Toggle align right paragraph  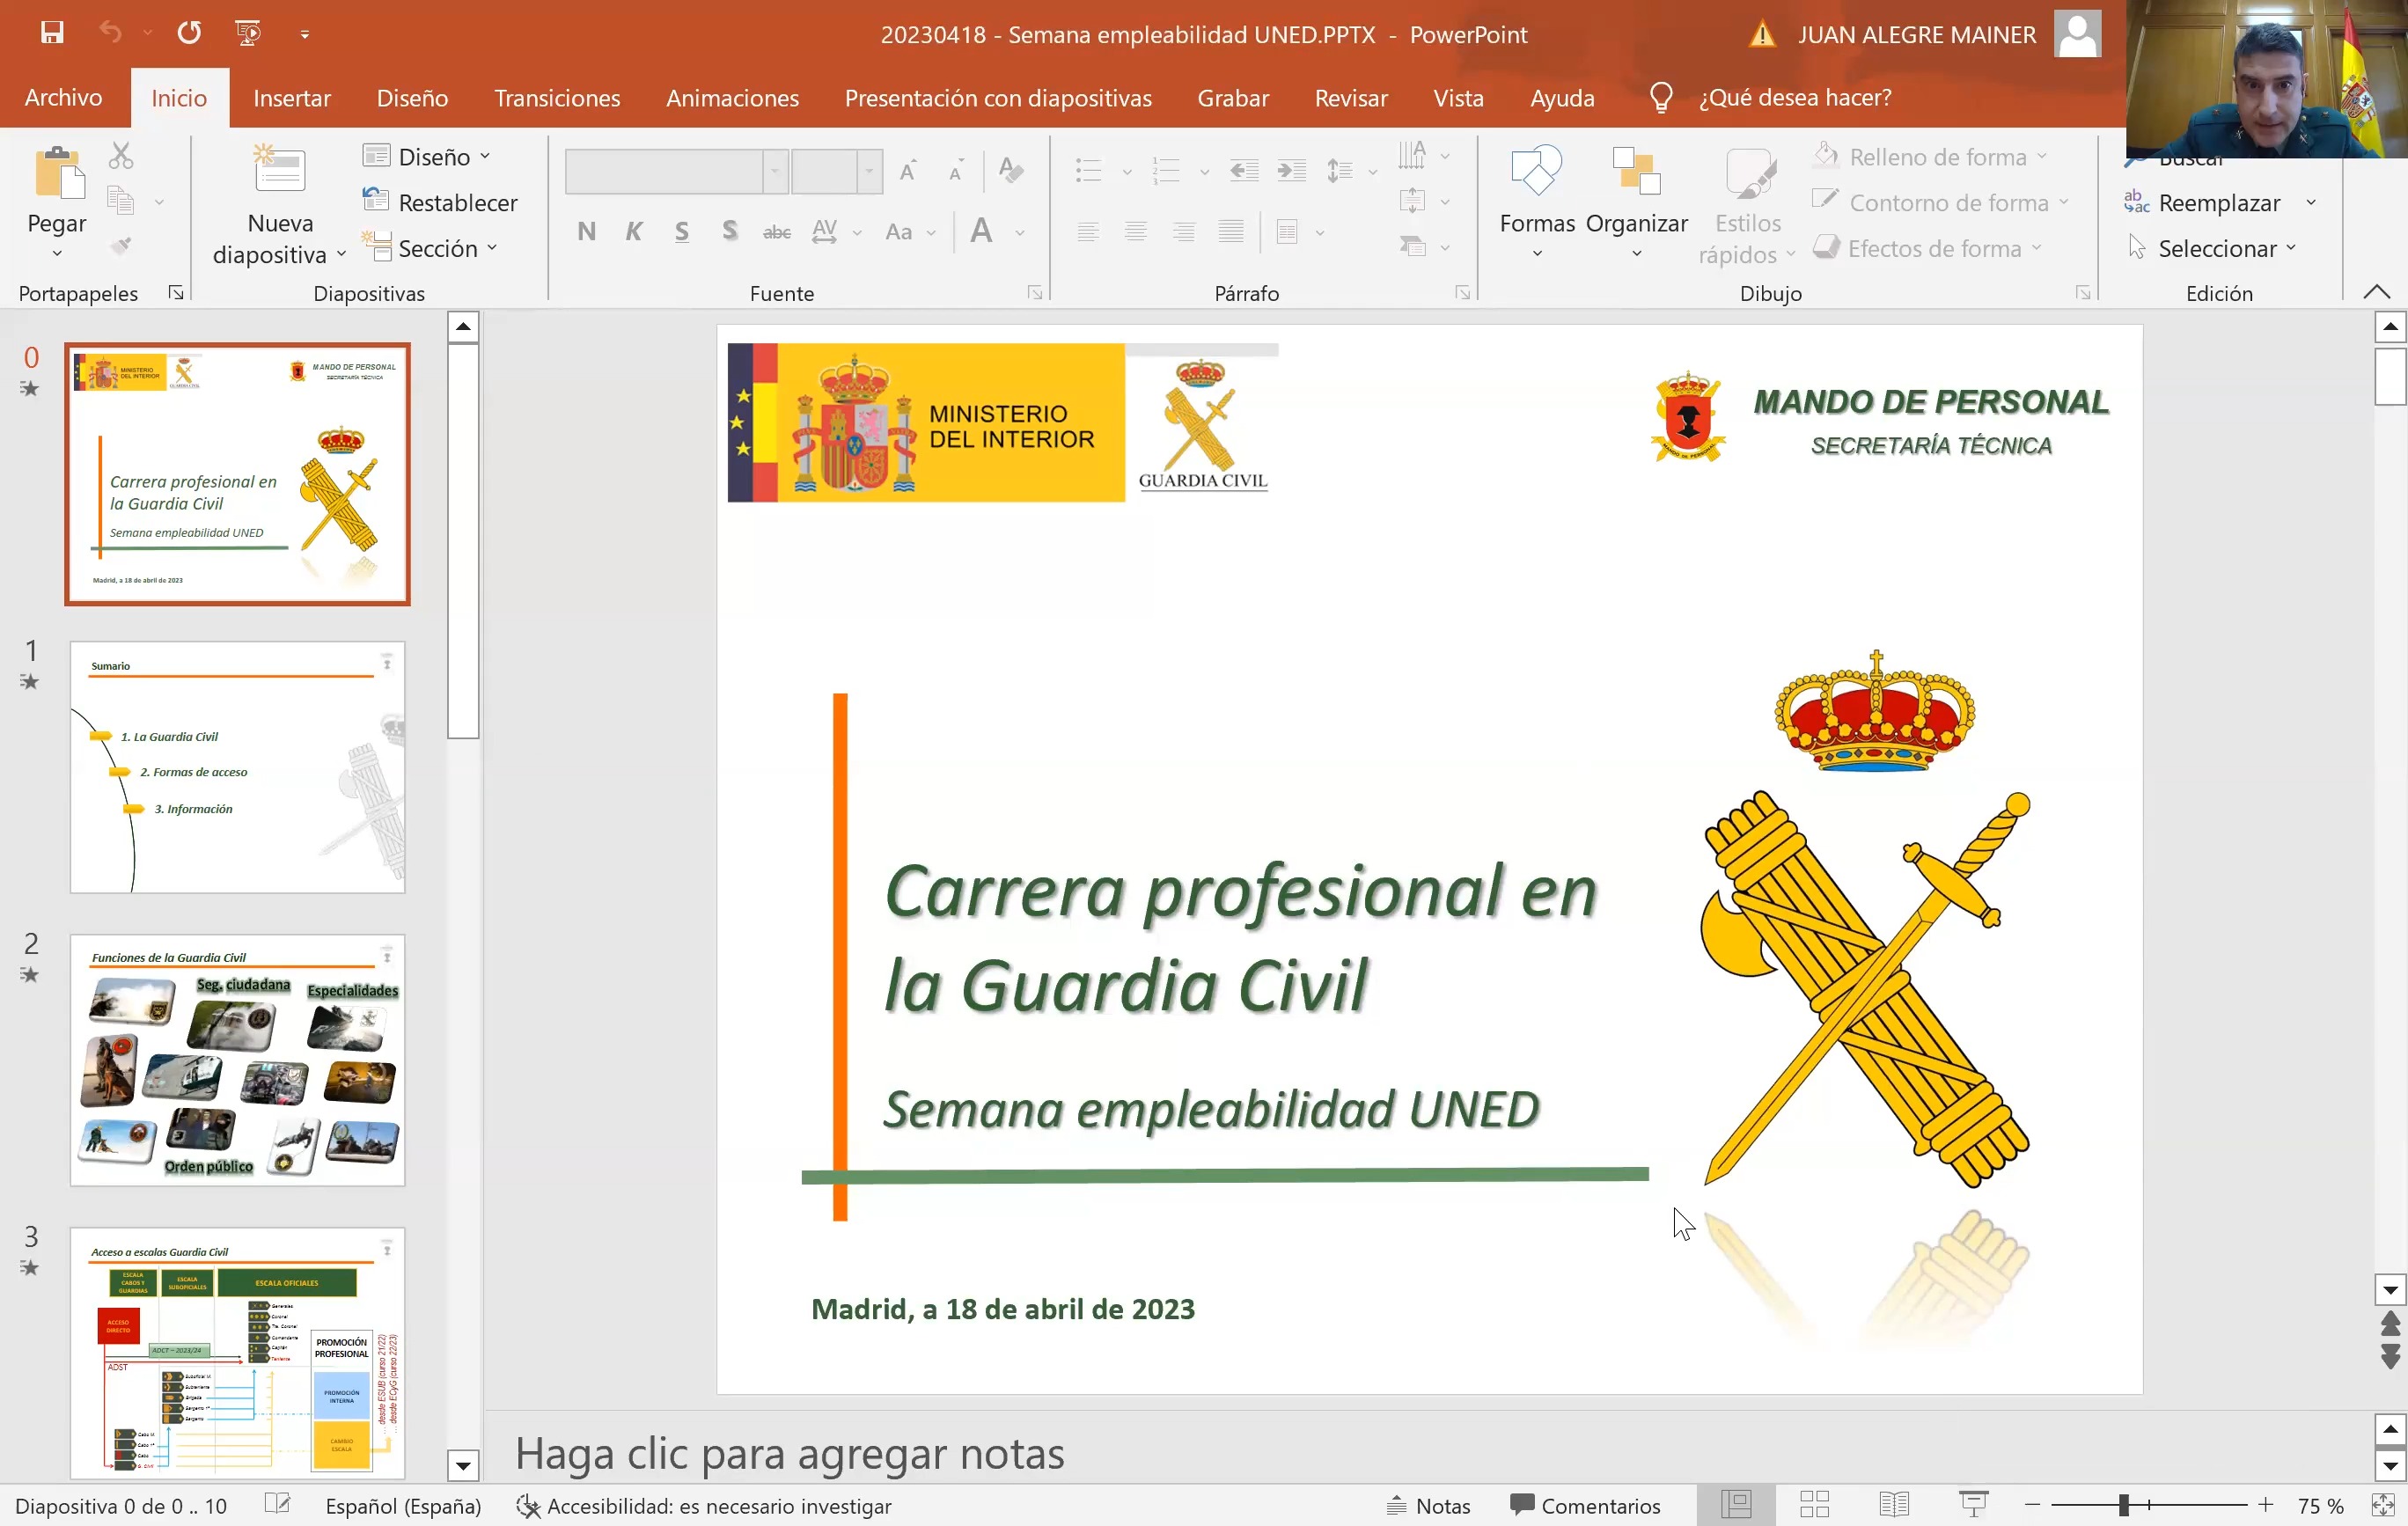click(x=1184, y=232)
